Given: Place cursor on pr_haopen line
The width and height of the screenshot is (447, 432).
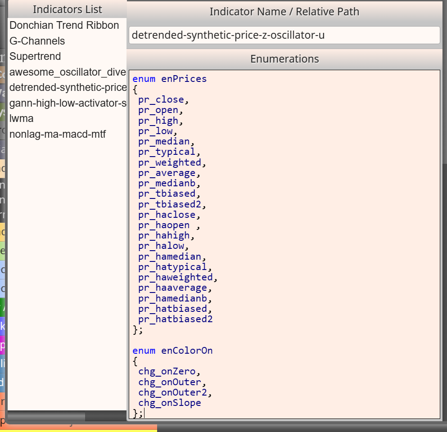Looking at the screenshot, I should point(169,225).
